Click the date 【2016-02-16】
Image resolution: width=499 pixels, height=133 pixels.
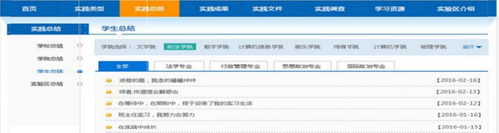(x=459, y=80)
